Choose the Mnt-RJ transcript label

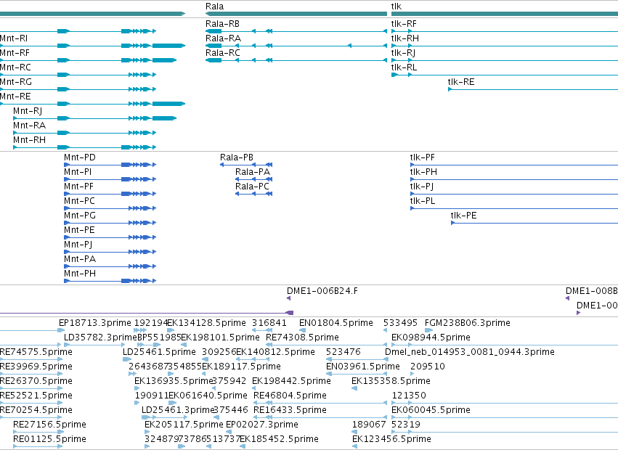tap(28, 111)
